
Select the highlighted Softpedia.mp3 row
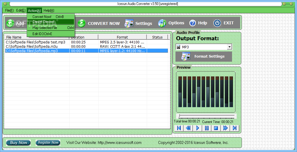[86, 51]
